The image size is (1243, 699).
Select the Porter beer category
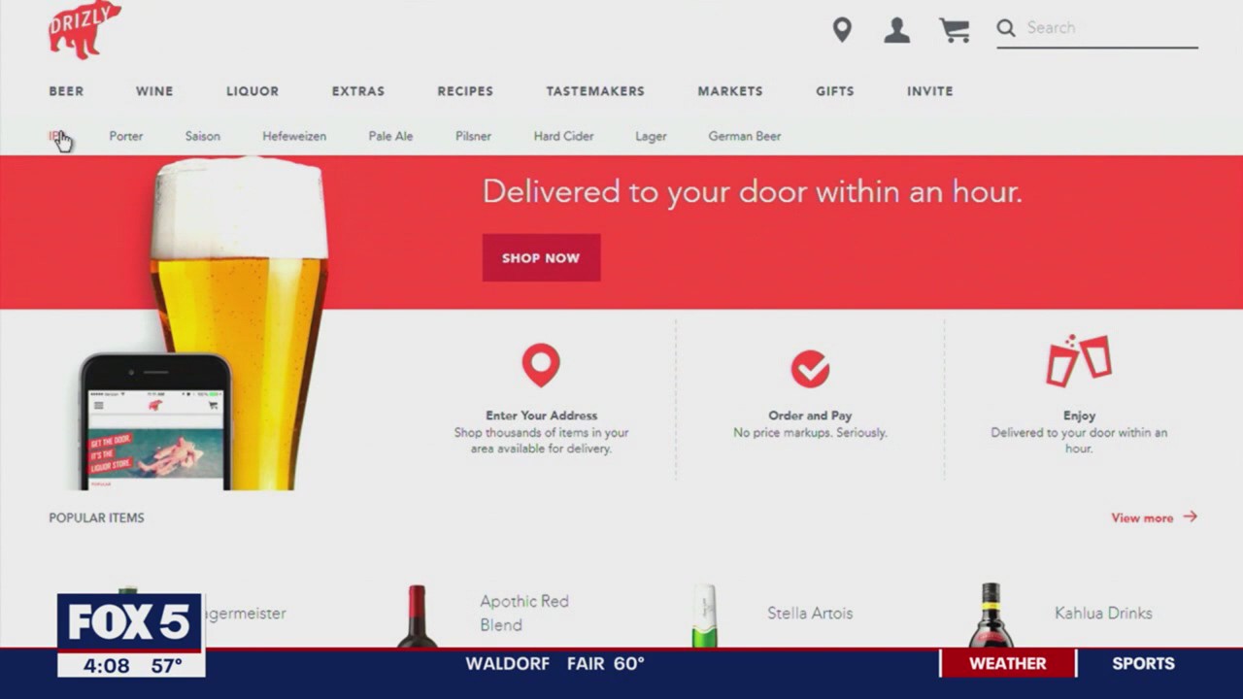(126, 136)
